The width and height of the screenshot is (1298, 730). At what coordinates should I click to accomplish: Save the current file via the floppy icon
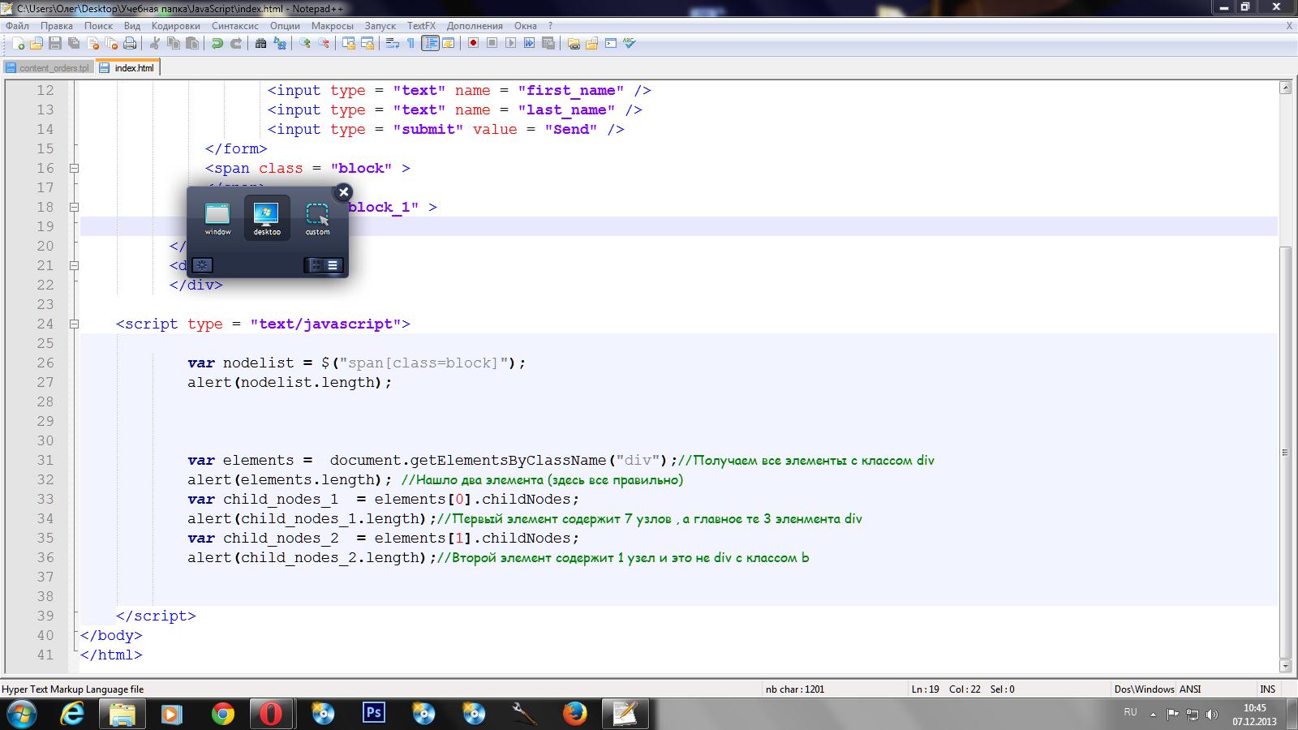coord(55,43)
